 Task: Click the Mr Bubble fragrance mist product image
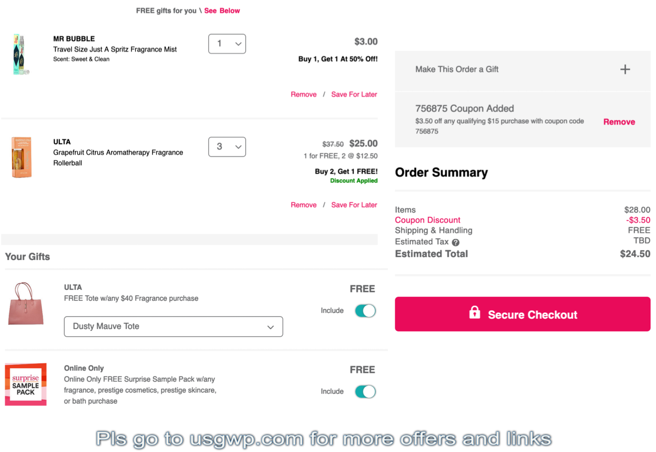(x=20, y=54)
